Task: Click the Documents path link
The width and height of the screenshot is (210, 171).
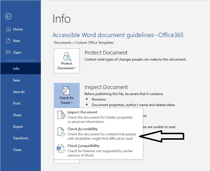Action: tap(63, 43)
